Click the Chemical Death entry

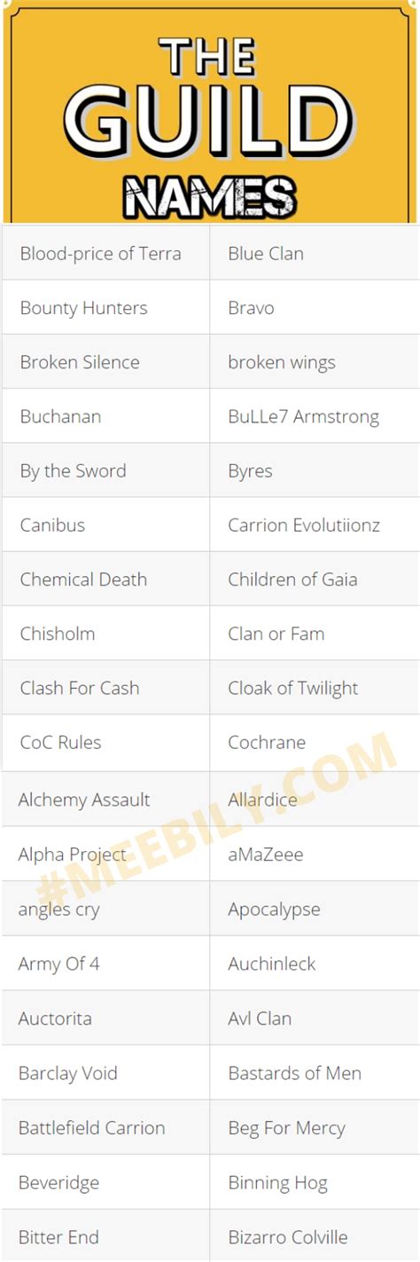tap(105, 579)
